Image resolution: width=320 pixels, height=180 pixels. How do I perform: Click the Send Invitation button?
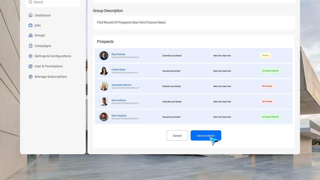tap(206, 135)
